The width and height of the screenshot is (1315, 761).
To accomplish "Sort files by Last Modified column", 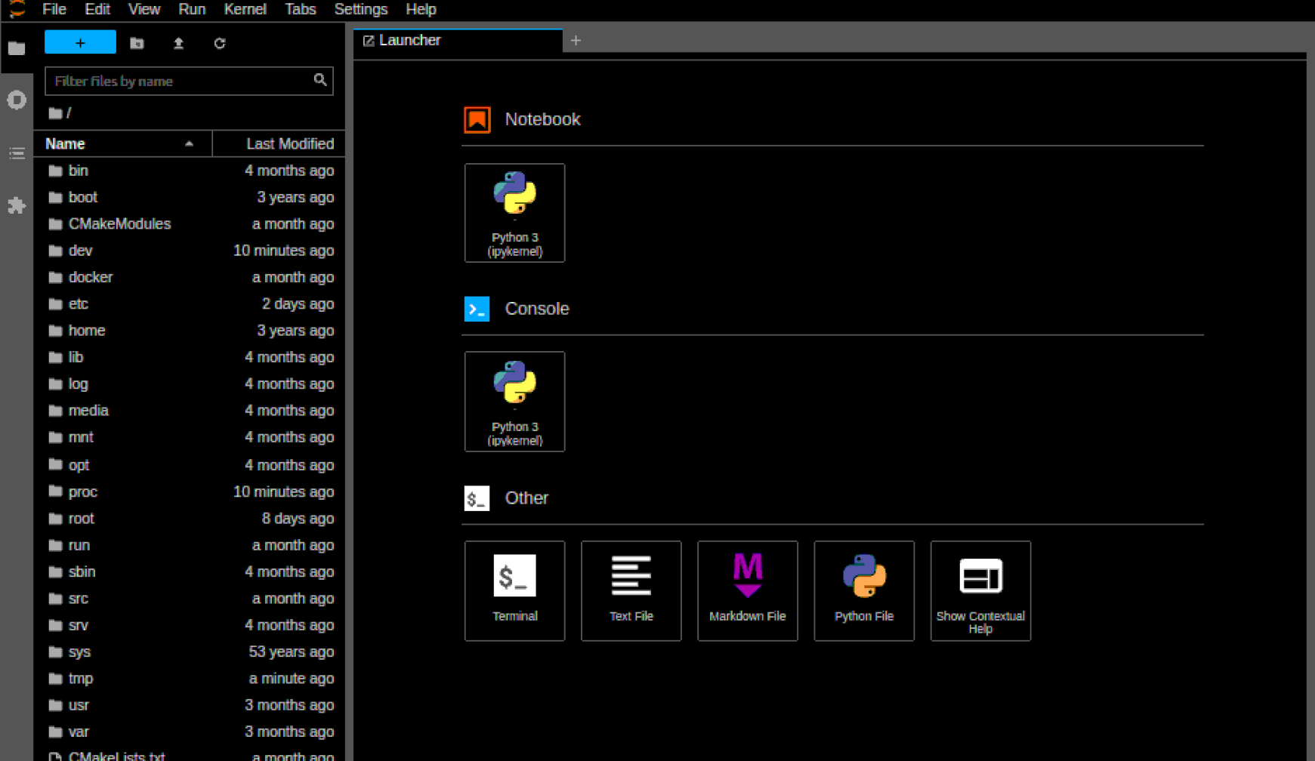I will click(x=279, y=143).
